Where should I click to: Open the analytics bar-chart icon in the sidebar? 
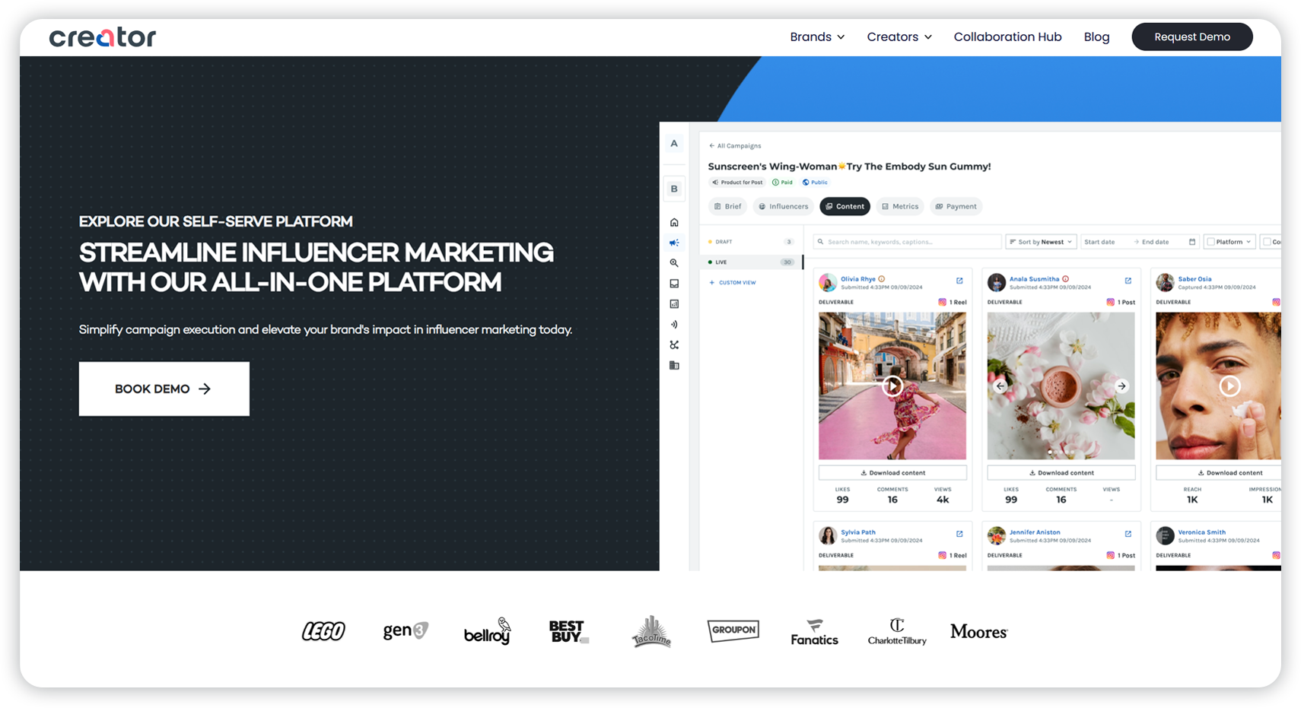(x=674, y=303)
